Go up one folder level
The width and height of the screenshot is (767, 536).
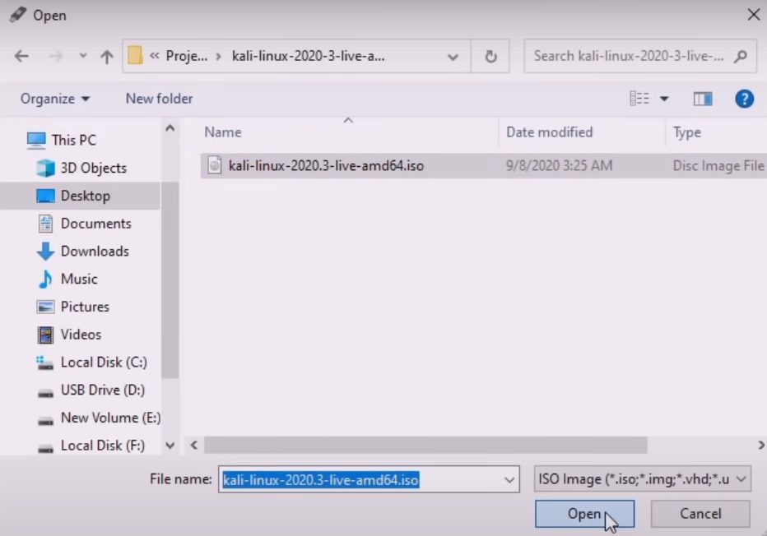[107, 57]
